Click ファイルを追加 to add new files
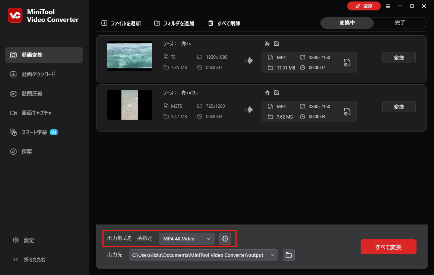This screenshot has width=434, height=275. pos(121,23)
